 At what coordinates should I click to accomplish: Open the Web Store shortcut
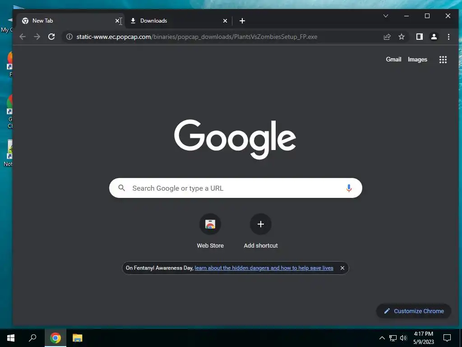(x=210, y=224)
